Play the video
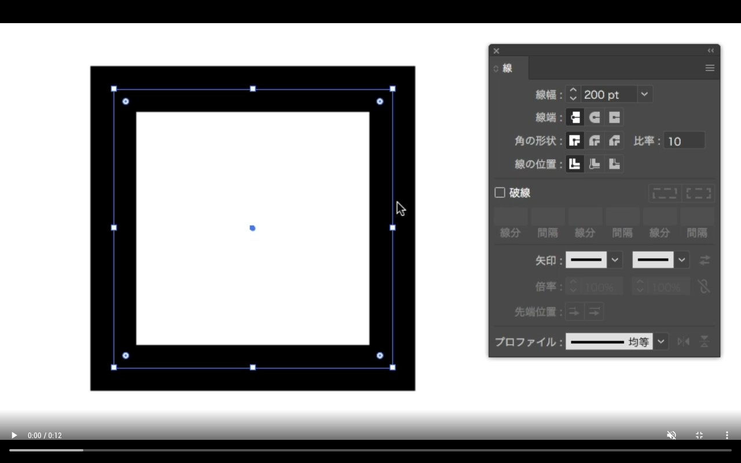This screenshot has height=463, width=741. pyautogui.click(x=14, y=435)
